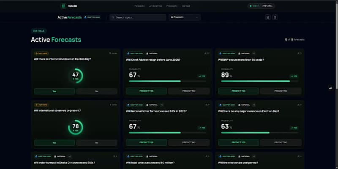Click the 78% YES gauge on international observers card
This screenshot has height=169, width=338.
(x=76, y=127)
